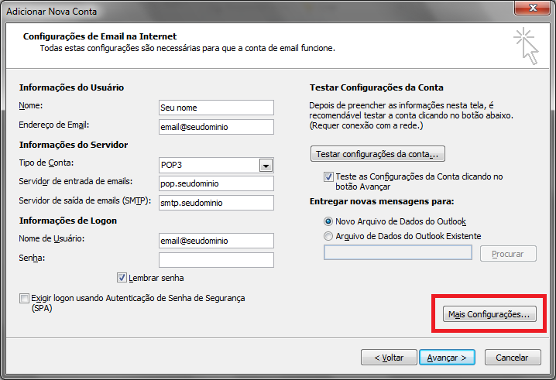Viewport: 556px width, 380px height.
Task: Click the Nome input field
Action: [x=215, y=107]
